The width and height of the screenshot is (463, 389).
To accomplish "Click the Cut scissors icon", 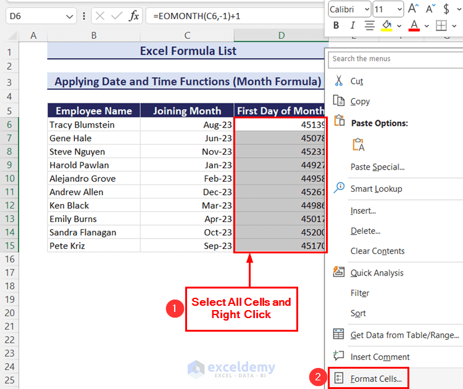I will point(339,81).
